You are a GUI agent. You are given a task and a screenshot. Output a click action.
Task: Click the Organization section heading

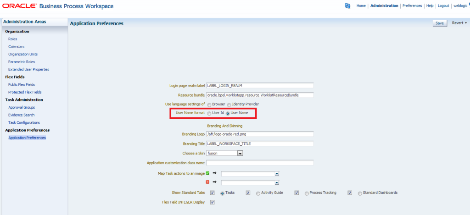point(17,31)
